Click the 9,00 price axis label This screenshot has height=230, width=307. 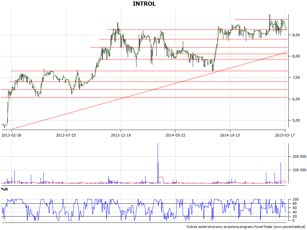tap(296, 35)
